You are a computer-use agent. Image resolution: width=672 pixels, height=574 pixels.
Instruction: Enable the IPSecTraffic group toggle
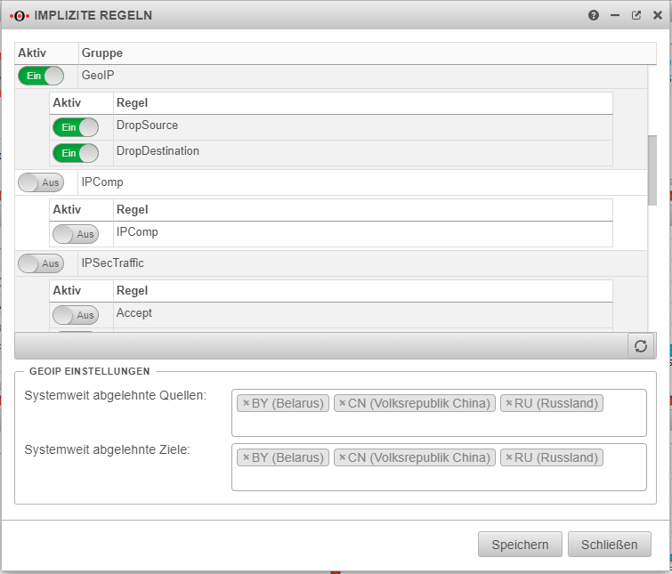[40, 263]
